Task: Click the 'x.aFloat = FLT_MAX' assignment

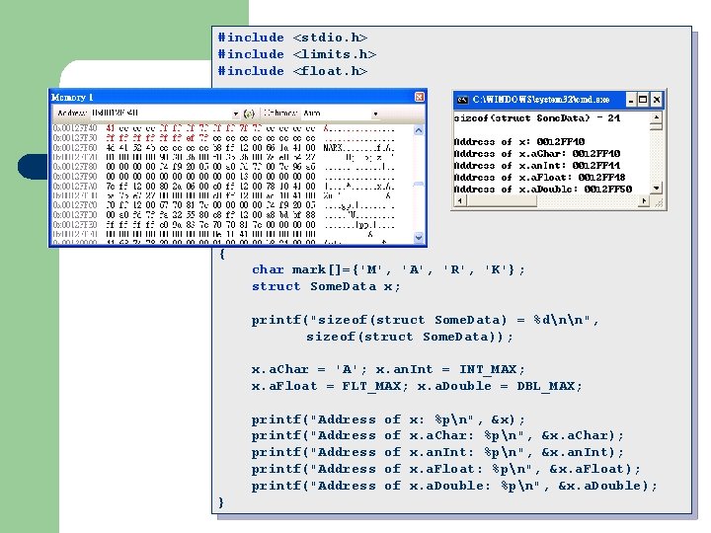Action: (x=330, y=386)
